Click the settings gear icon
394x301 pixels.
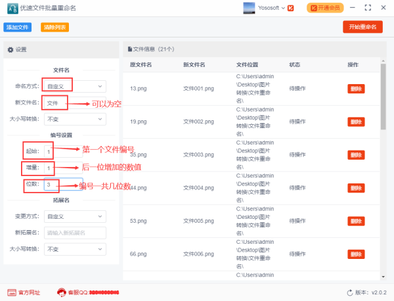tap(10, 49)
